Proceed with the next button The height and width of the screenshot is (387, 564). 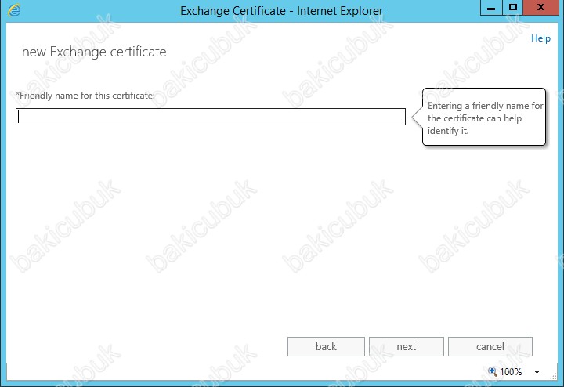click(406, 347)
